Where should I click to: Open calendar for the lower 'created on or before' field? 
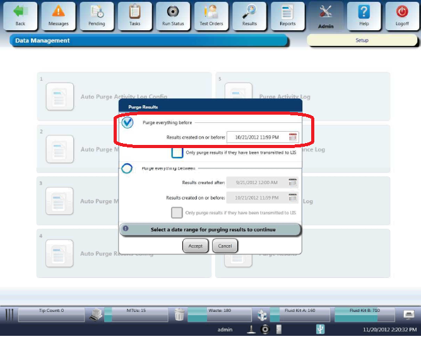(292, 197)
